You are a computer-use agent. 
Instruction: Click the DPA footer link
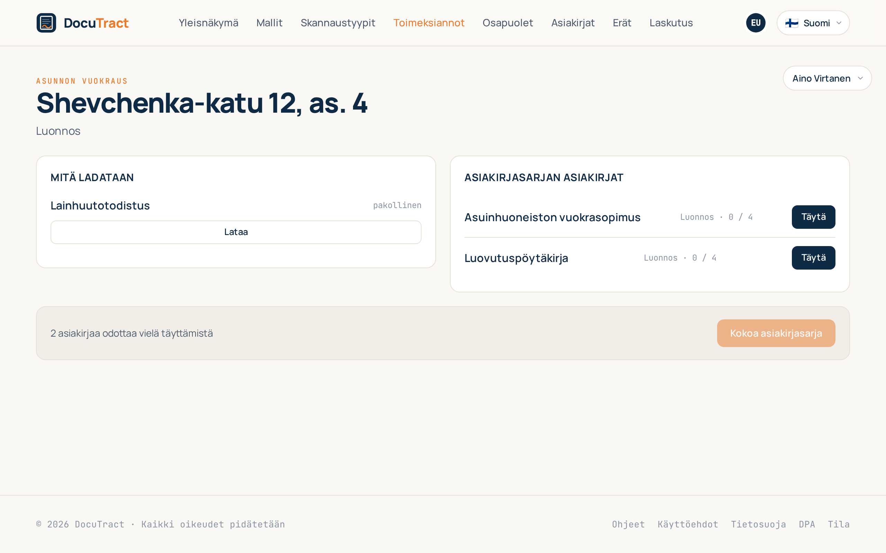pyautogui.click(x=807, y=524)
